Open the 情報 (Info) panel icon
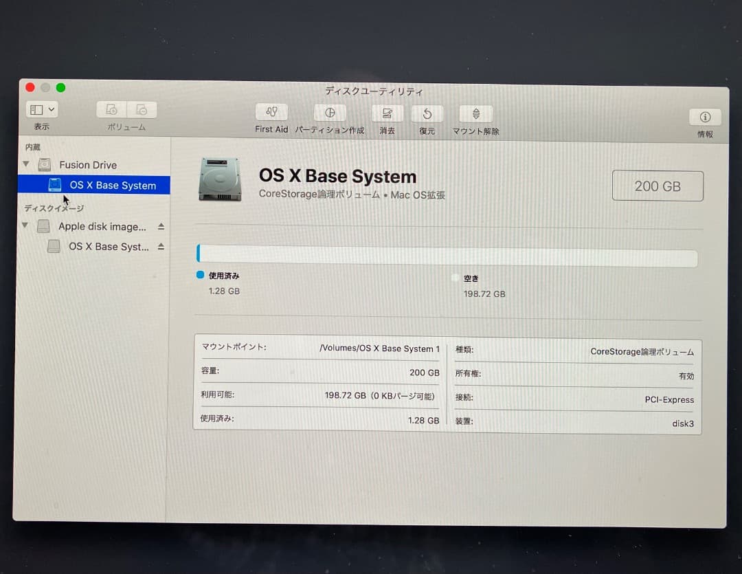 pos(704,117)
